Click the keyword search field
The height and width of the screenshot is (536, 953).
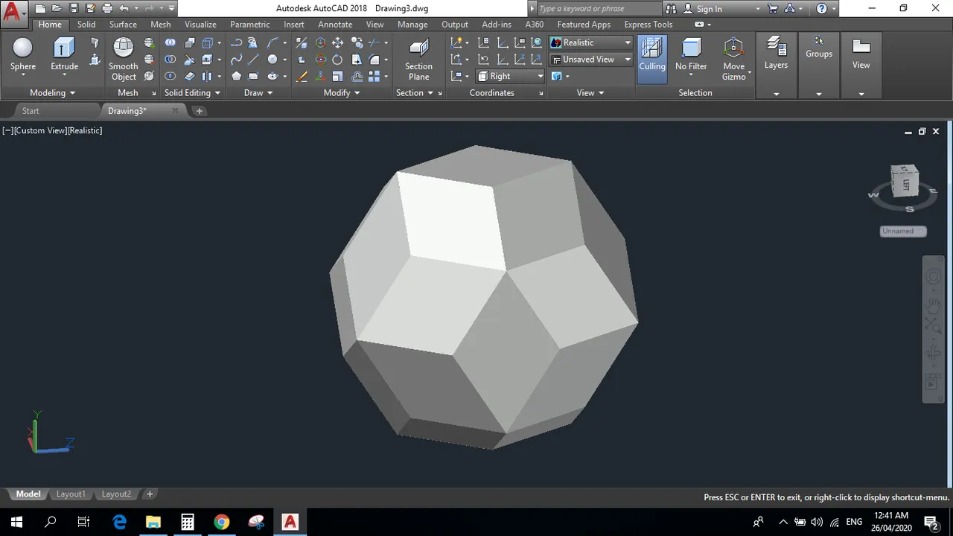pyautogui.click(x=599, y=9)
